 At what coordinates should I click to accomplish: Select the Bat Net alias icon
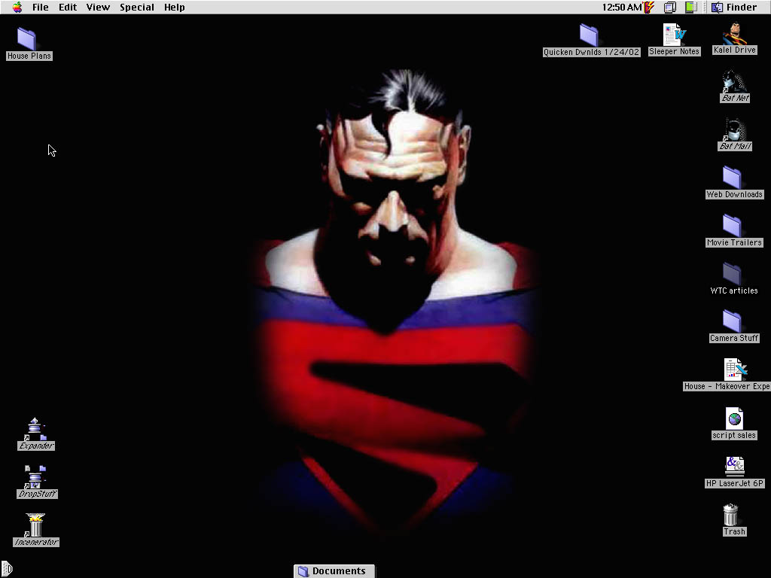click(x=735, y=81)
